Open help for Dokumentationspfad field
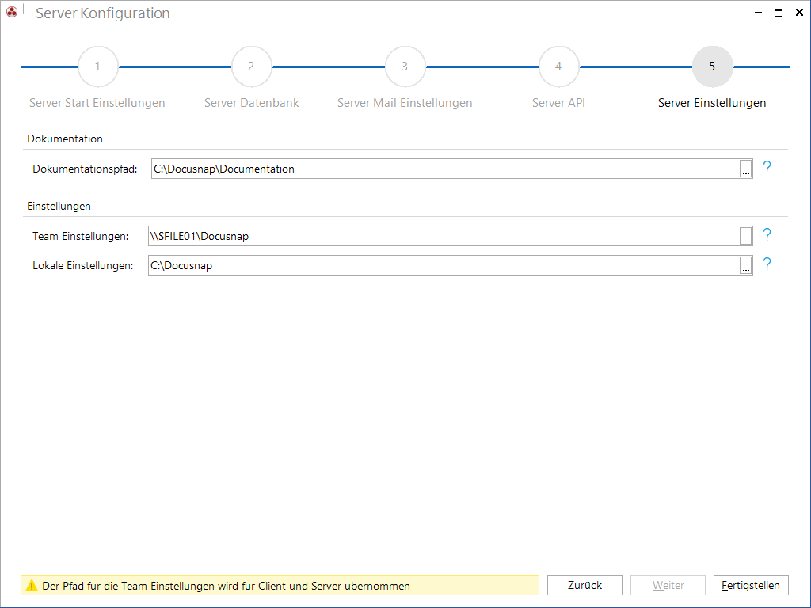The width and height of the screenshot is (811, 608). (x=767, y=168)
